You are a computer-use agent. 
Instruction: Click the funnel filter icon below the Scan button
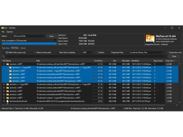point(55,40)
